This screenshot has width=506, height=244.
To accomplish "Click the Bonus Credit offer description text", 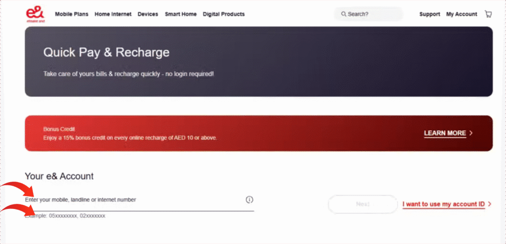I will click(130, 138).
